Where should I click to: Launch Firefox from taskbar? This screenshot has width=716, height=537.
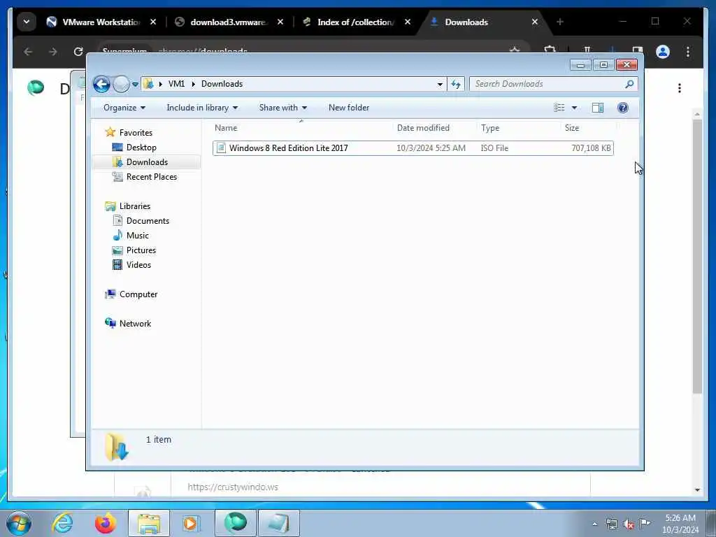106,523
